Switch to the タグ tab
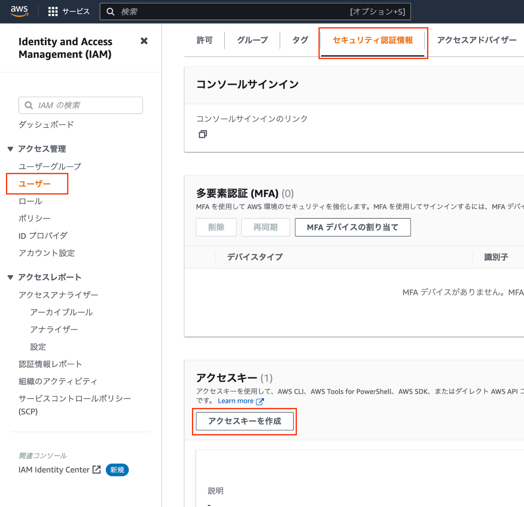The image size is (524, 507). [300, 40]
